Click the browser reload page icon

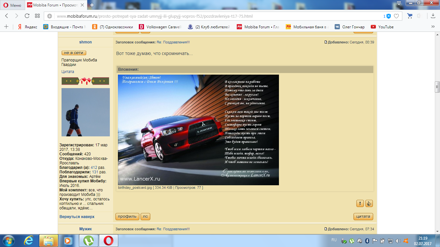[27, 16]
